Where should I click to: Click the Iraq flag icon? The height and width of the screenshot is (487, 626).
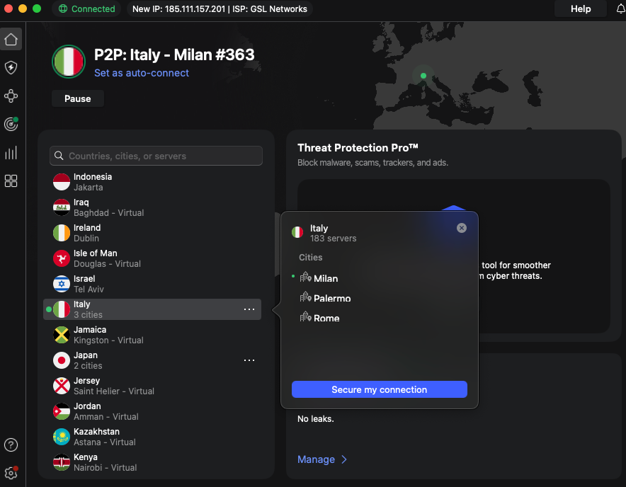pos(62,207)
